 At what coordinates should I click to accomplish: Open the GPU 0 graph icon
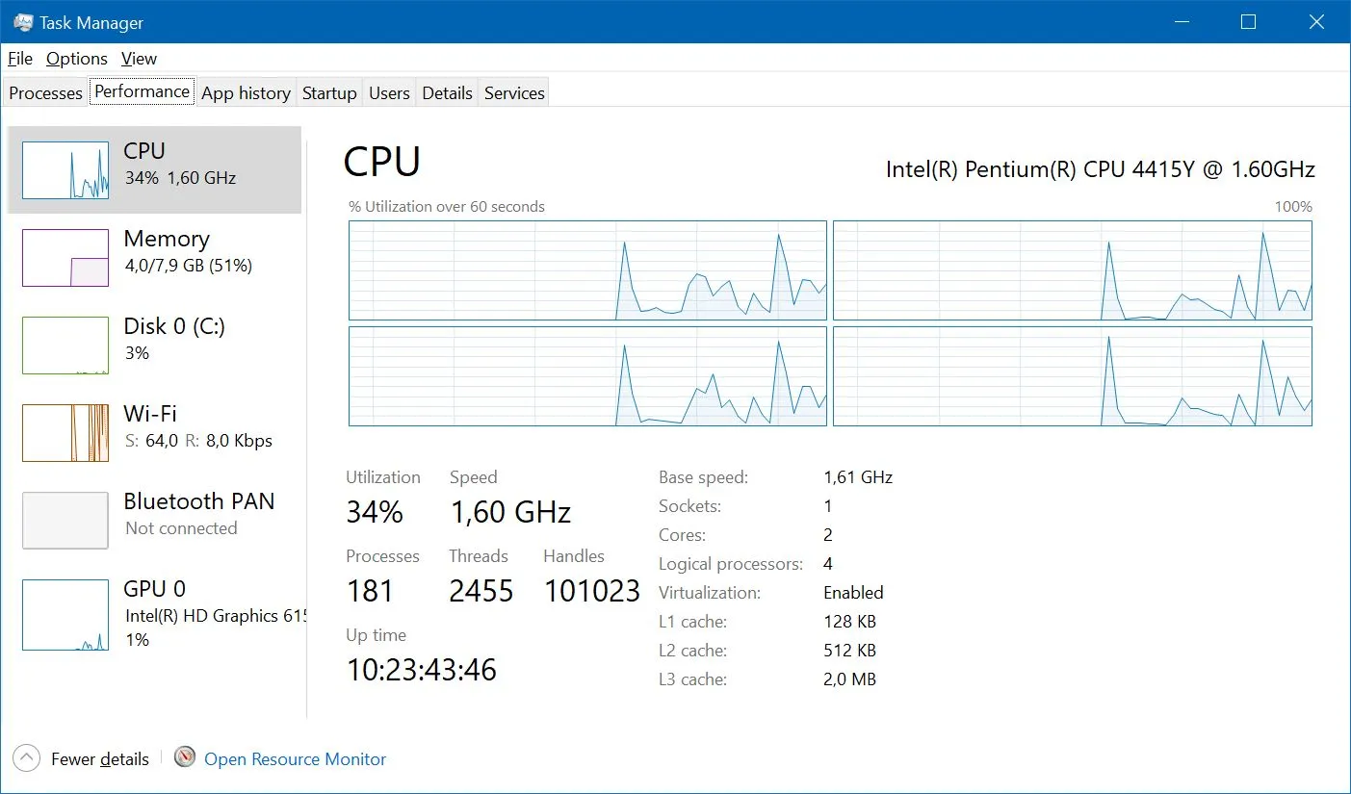coord(65,615)
